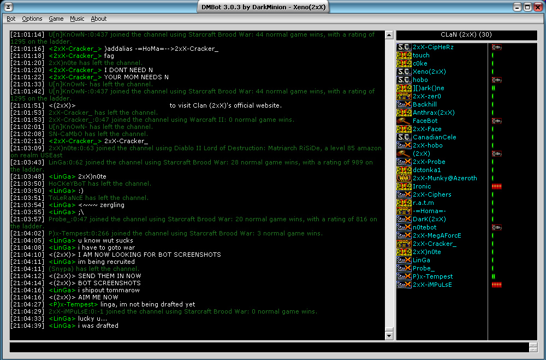Select user 2xX-Probe in channel list
The height and width of the screenshot is (360, 546).
(429, 162)
